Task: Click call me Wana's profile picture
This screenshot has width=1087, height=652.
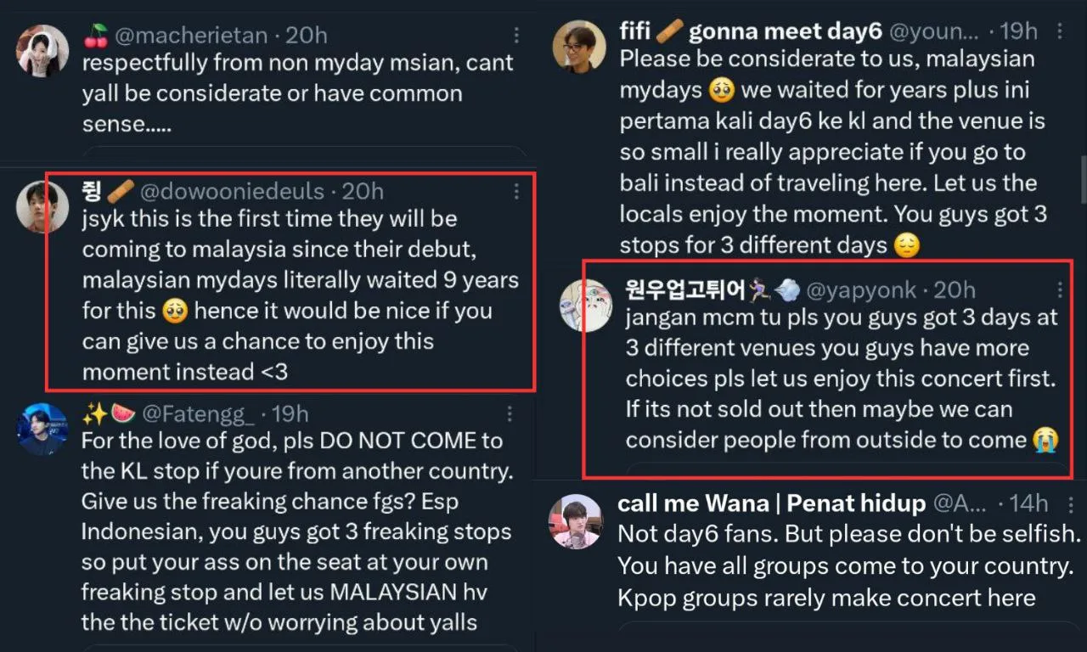Action: pyautogui.click(x=575, y=520)
